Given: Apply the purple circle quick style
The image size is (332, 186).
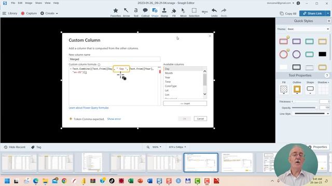Looking at the screenshot, I should (x=296, y=54).
